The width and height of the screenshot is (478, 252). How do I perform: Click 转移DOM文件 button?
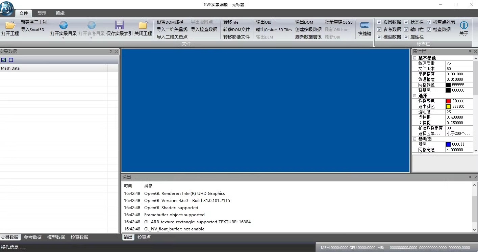click(237, 29)
